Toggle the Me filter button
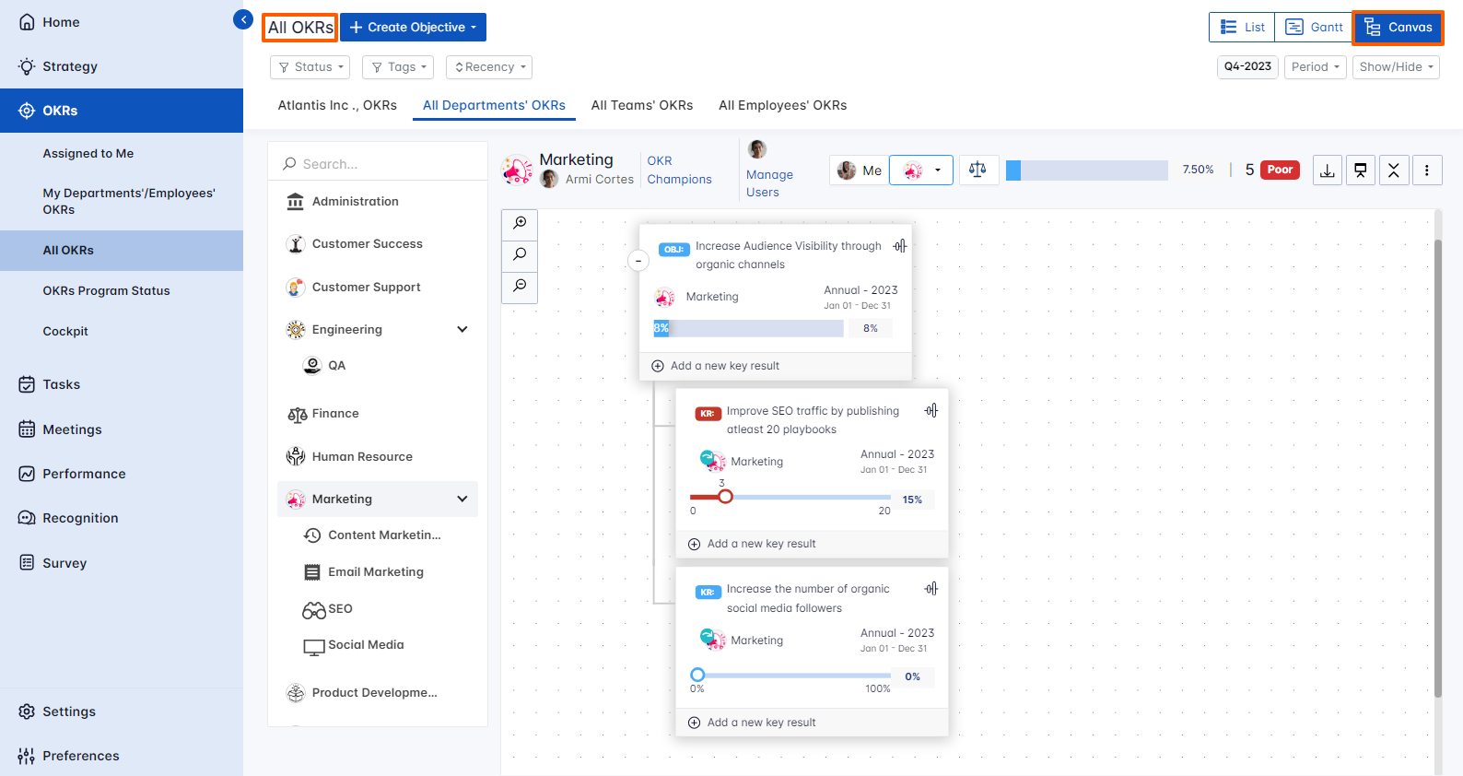 pyautogui.click(x=860, y=170)
